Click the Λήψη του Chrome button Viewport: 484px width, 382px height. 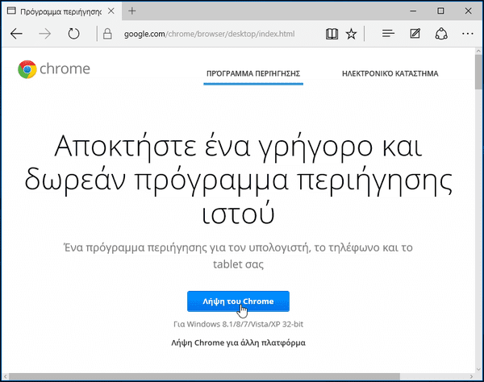point(238,301)
